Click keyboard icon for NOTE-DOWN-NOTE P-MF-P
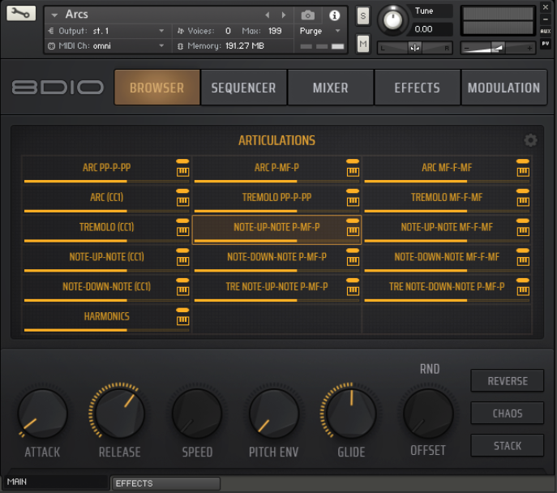 [x=353, y=261]
